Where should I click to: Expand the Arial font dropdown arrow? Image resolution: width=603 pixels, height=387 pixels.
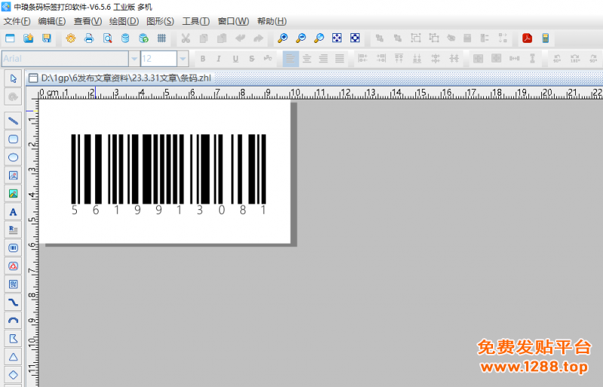134,59
